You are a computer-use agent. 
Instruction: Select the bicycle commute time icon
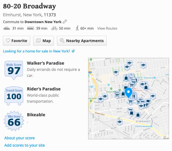[x=54, y=28]
